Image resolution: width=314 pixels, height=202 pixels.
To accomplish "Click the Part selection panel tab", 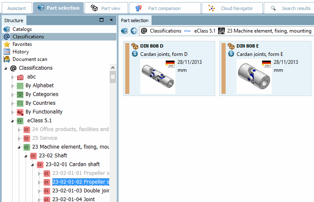I will (135, 20).
